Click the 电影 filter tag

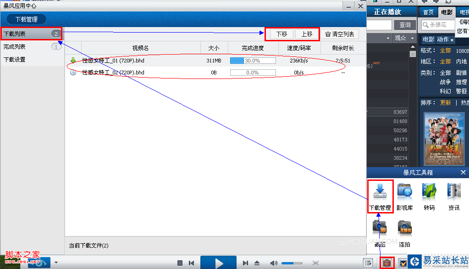[428, 39]
